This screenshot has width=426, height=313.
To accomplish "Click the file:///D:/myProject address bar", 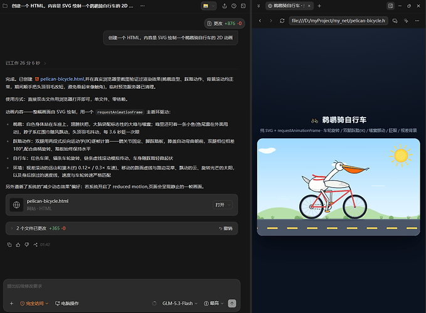I will click(x=338, y=21).
